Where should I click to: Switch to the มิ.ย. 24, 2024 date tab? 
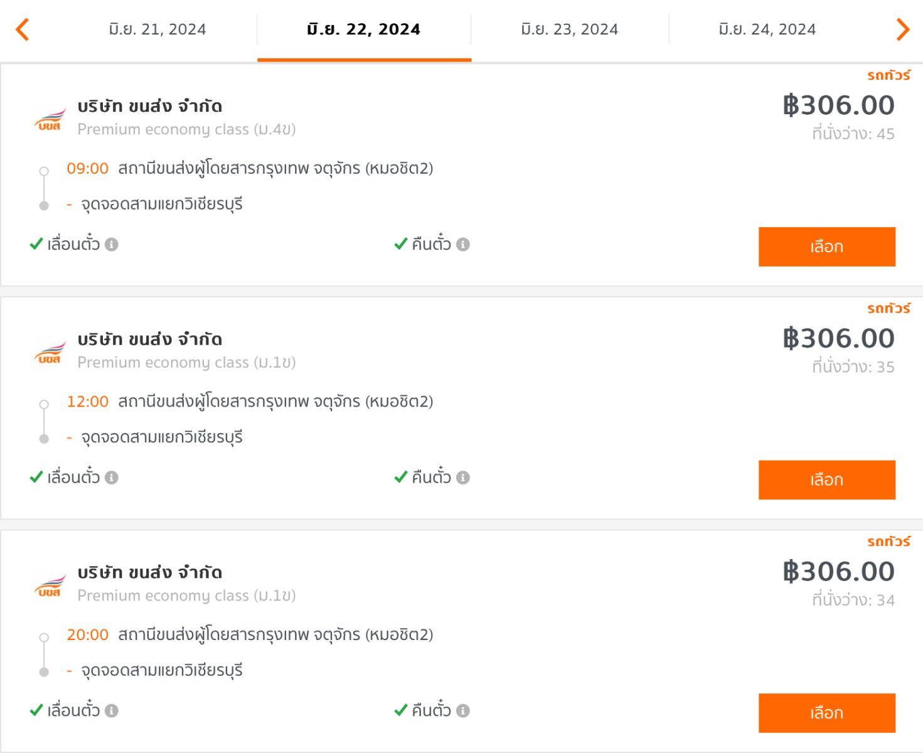coord(767,29)
